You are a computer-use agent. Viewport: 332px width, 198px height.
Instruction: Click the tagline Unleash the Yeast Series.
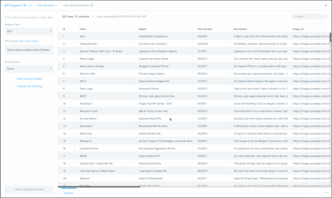(154, 59)
